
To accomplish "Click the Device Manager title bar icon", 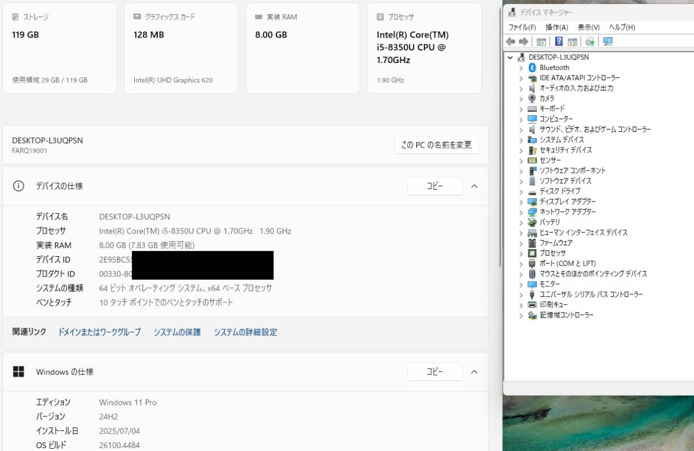I will 511,12.
